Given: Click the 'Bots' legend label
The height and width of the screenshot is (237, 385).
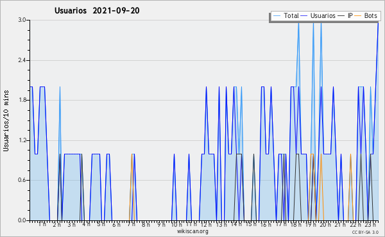Looking at the screenshot, I should pyautogui.click(x=370, y=15).
